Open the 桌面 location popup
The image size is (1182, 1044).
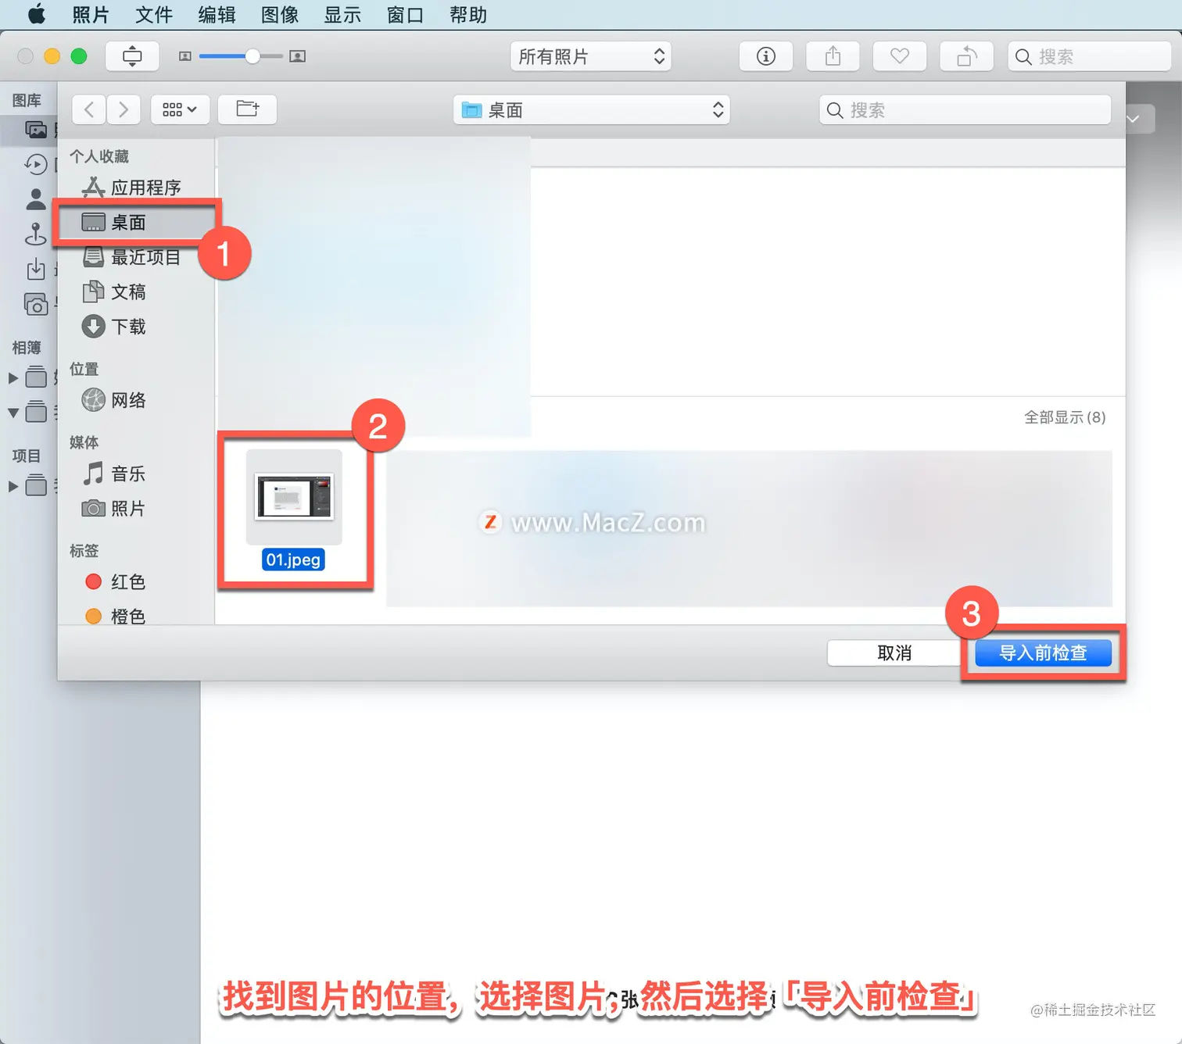592,110
